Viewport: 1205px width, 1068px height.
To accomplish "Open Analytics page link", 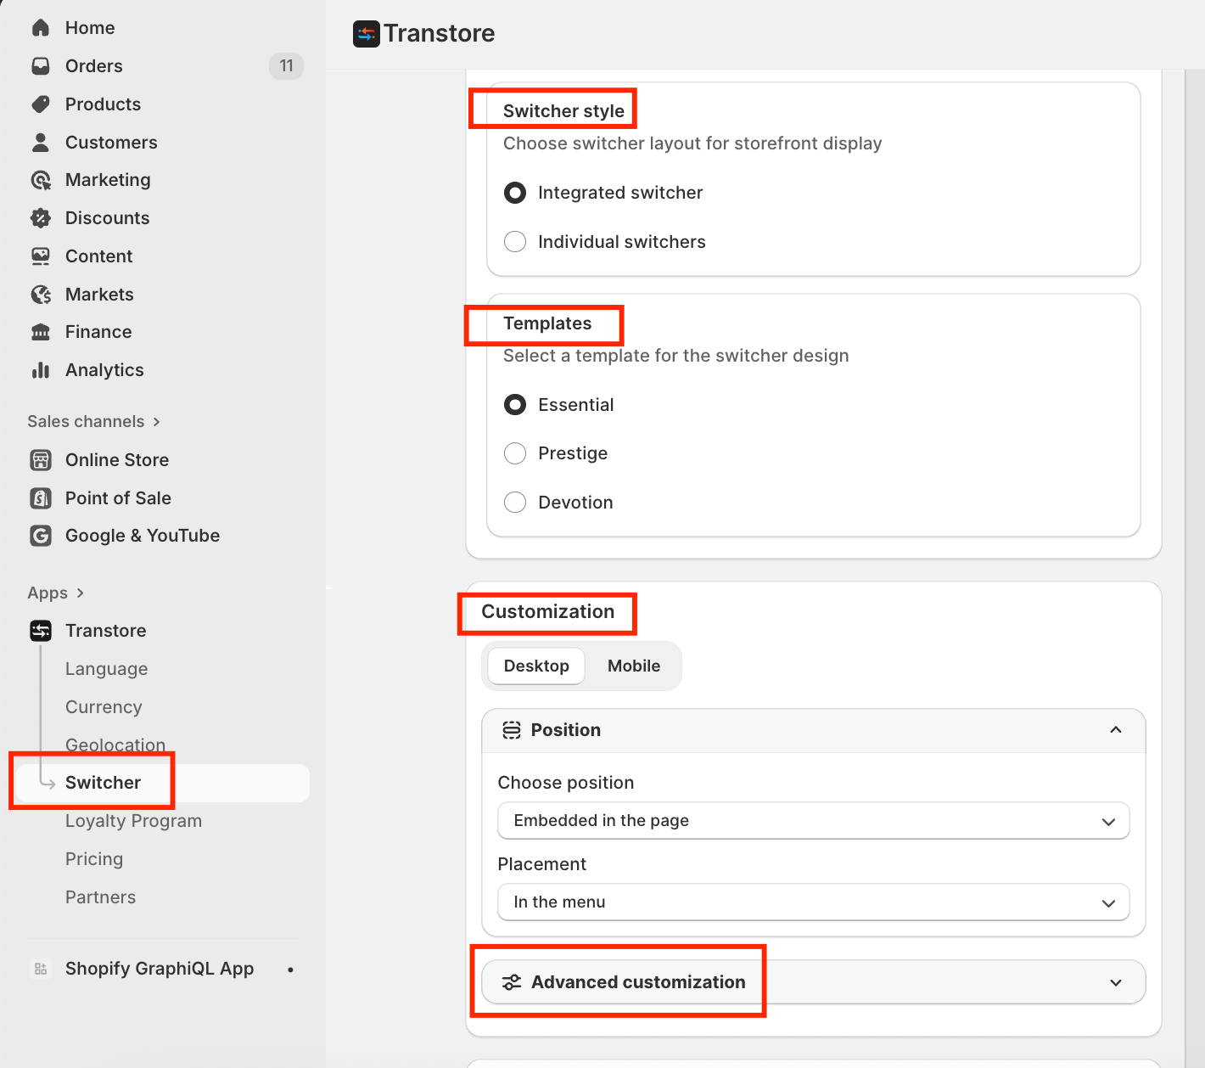I will coord(104,370).
